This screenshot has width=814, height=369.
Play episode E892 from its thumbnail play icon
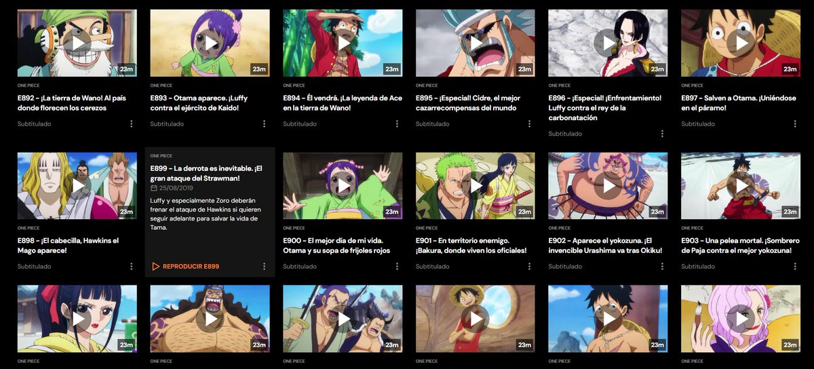[x=78, y=43]
